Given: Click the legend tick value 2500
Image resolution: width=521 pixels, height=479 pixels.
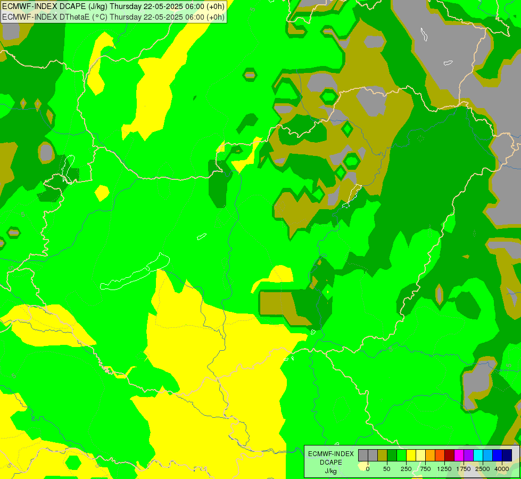Looking at the screenshot, I should point(483,469).
